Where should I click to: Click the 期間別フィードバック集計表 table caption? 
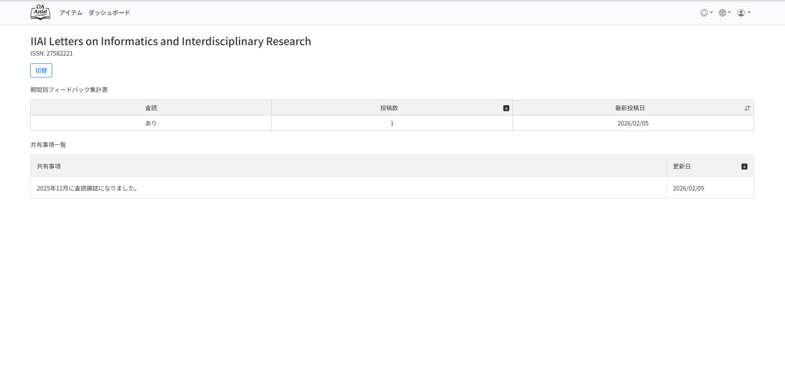[x=69, y=90]
